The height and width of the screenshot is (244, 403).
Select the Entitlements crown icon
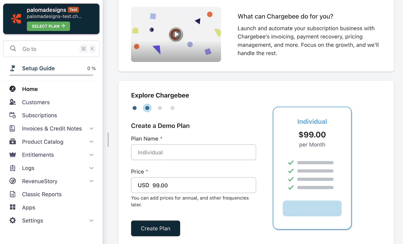click(x=12, y=155)
